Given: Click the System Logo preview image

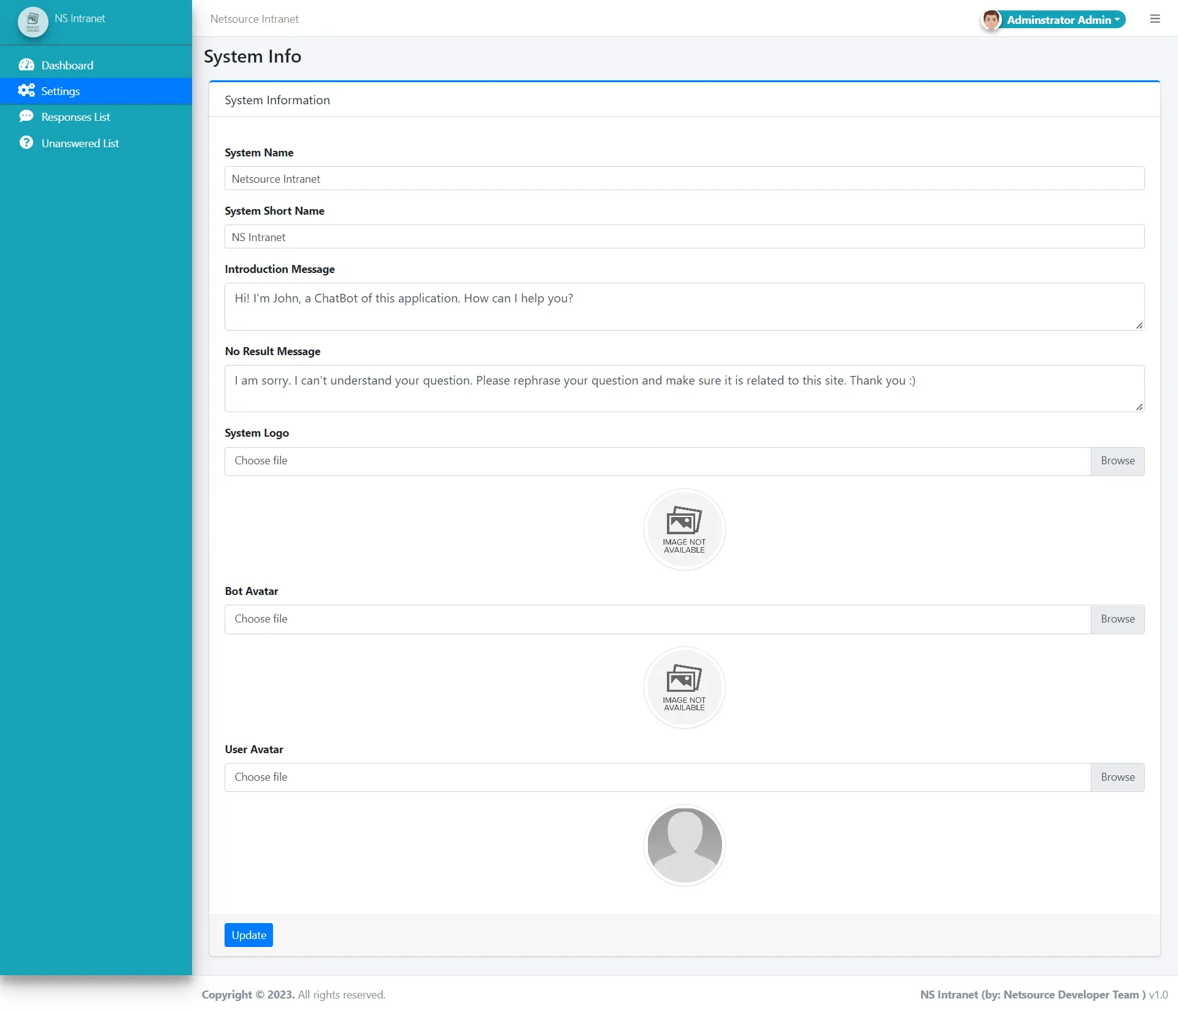Looking at the screenshot, I should click(684, 530).
